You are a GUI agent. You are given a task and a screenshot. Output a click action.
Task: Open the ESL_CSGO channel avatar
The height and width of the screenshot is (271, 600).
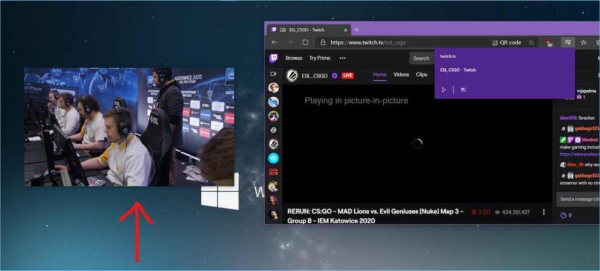coord(292,75)
